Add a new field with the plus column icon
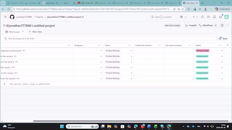This screenshot has width=232, height=130. tap(228, 45)
